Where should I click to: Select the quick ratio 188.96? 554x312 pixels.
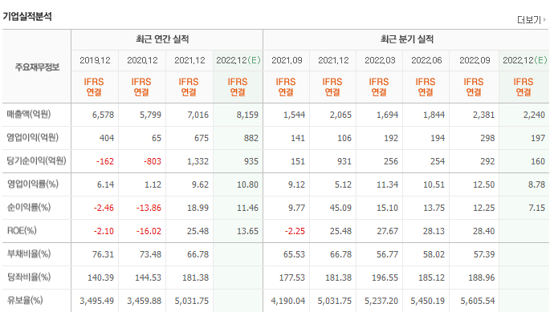[482, 278]
